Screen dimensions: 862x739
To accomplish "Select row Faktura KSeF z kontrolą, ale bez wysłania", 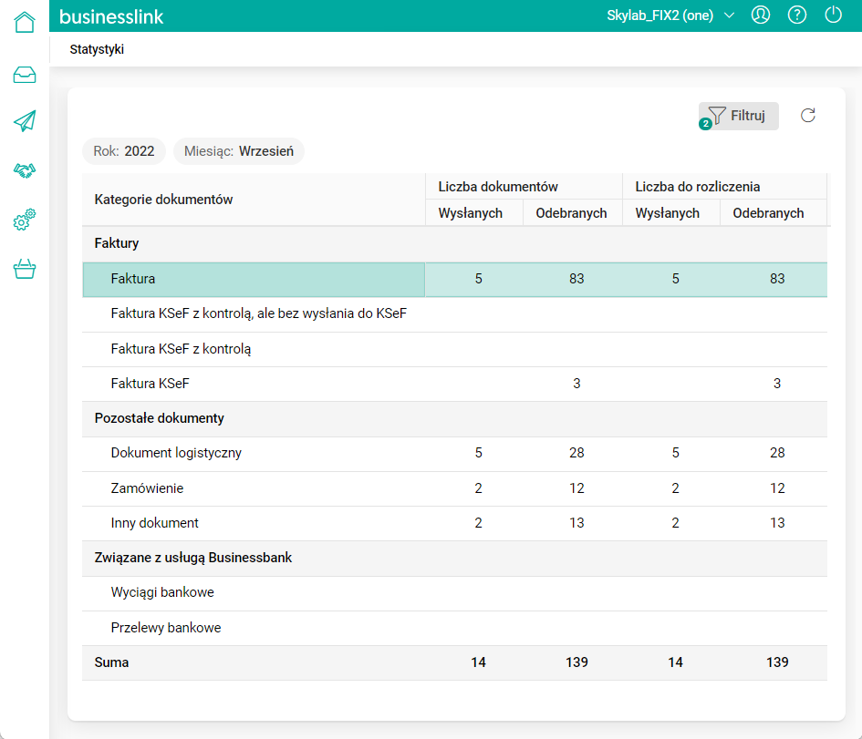I will [x=454, y=314].
